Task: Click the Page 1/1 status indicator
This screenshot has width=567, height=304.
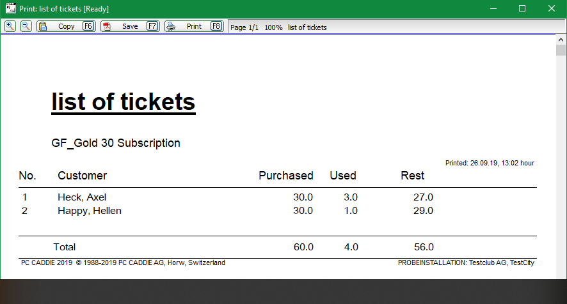Action: tap(244, 27)
